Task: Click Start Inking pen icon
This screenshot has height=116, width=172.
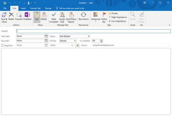Action: point(141,18)
